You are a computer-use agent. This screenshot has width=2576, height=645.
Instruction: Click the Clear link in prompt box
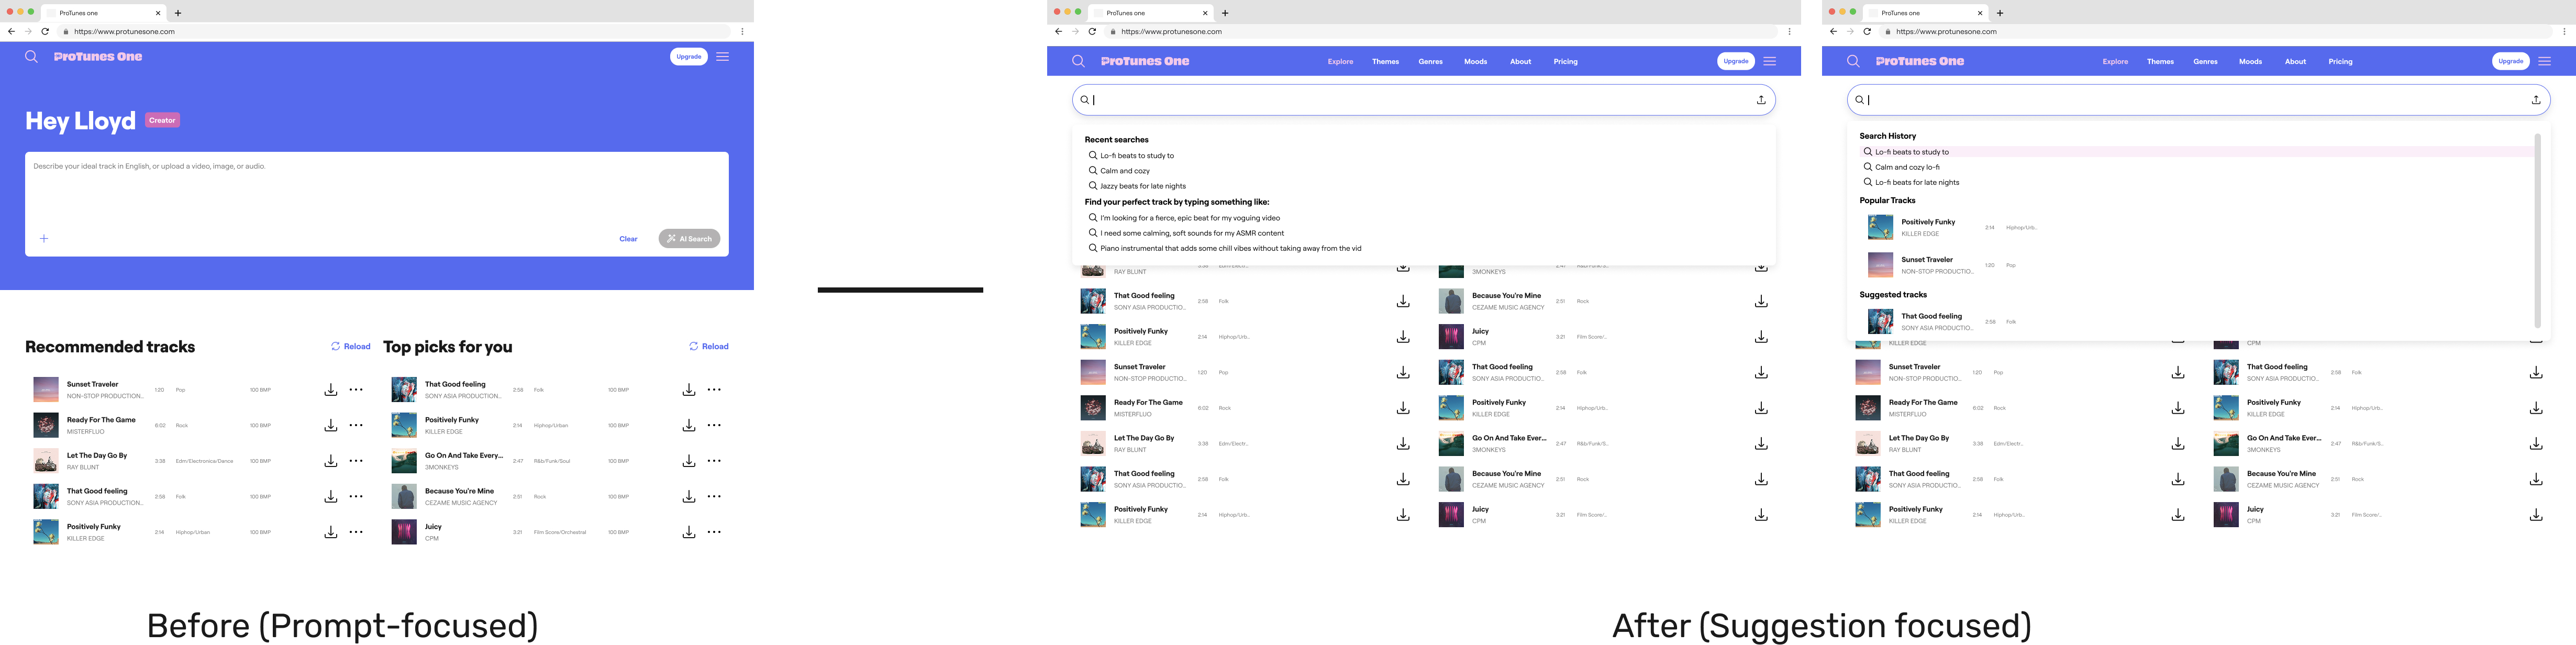point(628,239)
